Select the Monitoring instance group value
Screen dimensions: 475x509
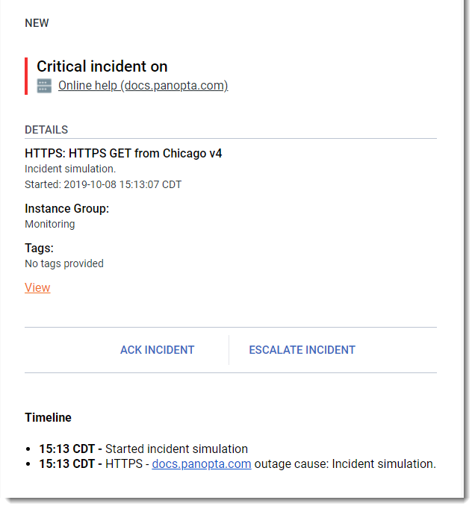tap(49, 224)
